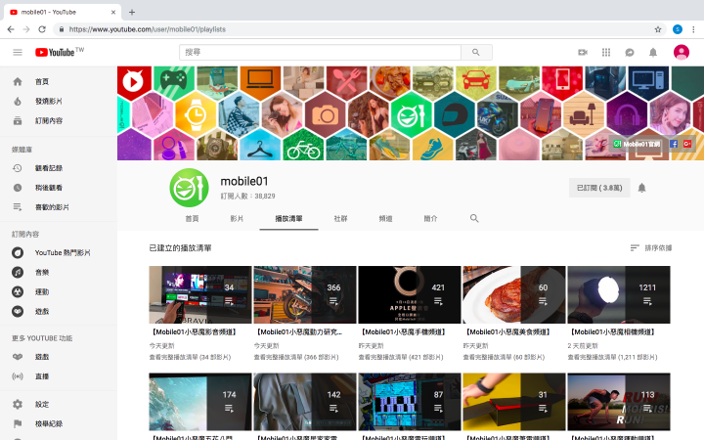Switch to the channel 首頁 tab
This screenshot has width=704, height=440.
click(x=192, y=219)
